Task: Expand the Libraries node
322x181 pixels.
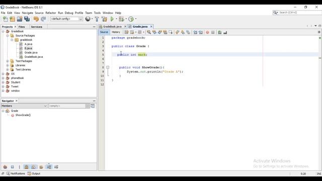Action: point(8,65)
